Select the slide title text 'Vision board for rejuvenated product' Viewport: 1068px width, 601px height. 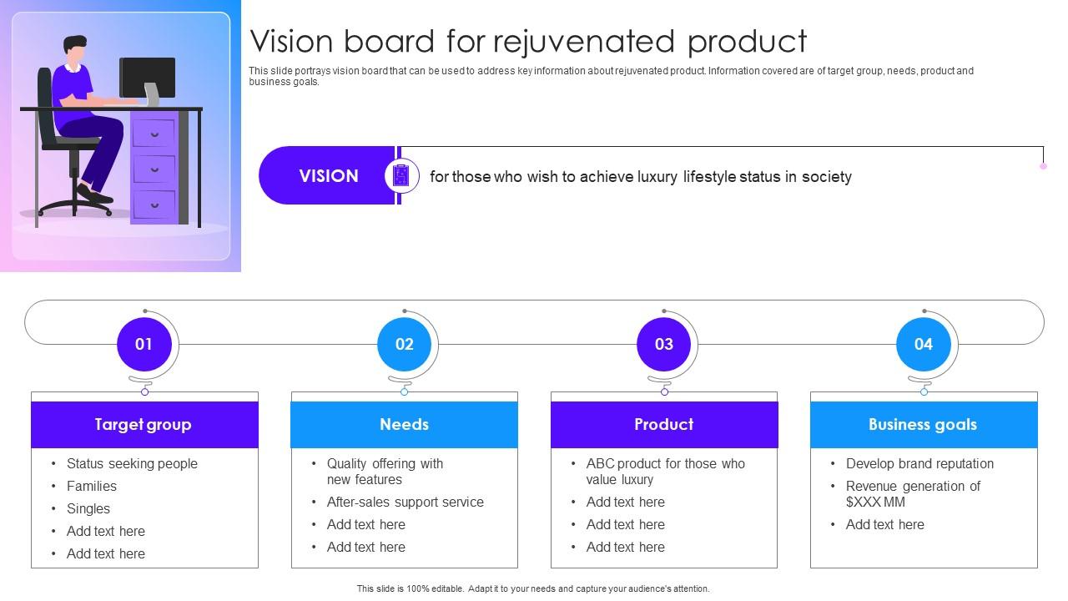[529, 41]
